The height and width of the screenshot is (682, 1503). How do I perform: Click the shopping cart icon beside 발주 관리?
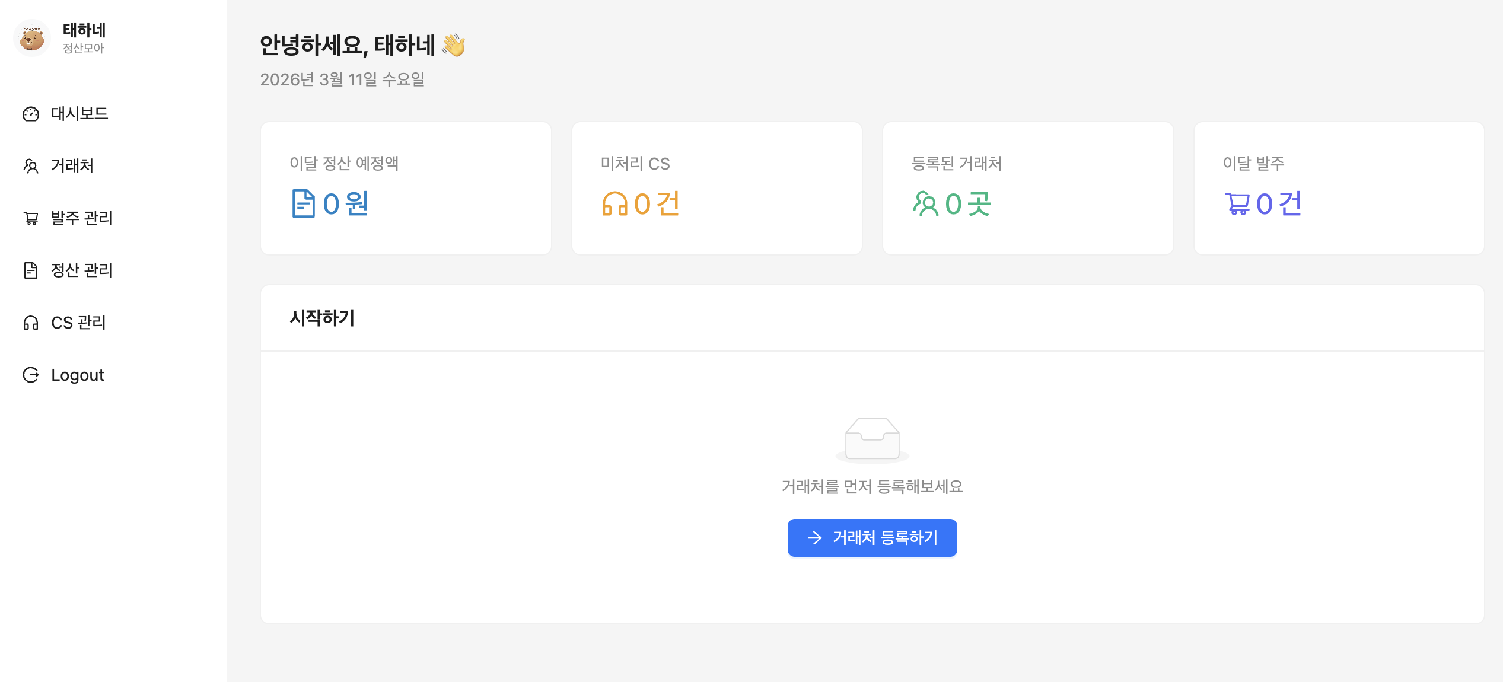[x=31, y=218]
